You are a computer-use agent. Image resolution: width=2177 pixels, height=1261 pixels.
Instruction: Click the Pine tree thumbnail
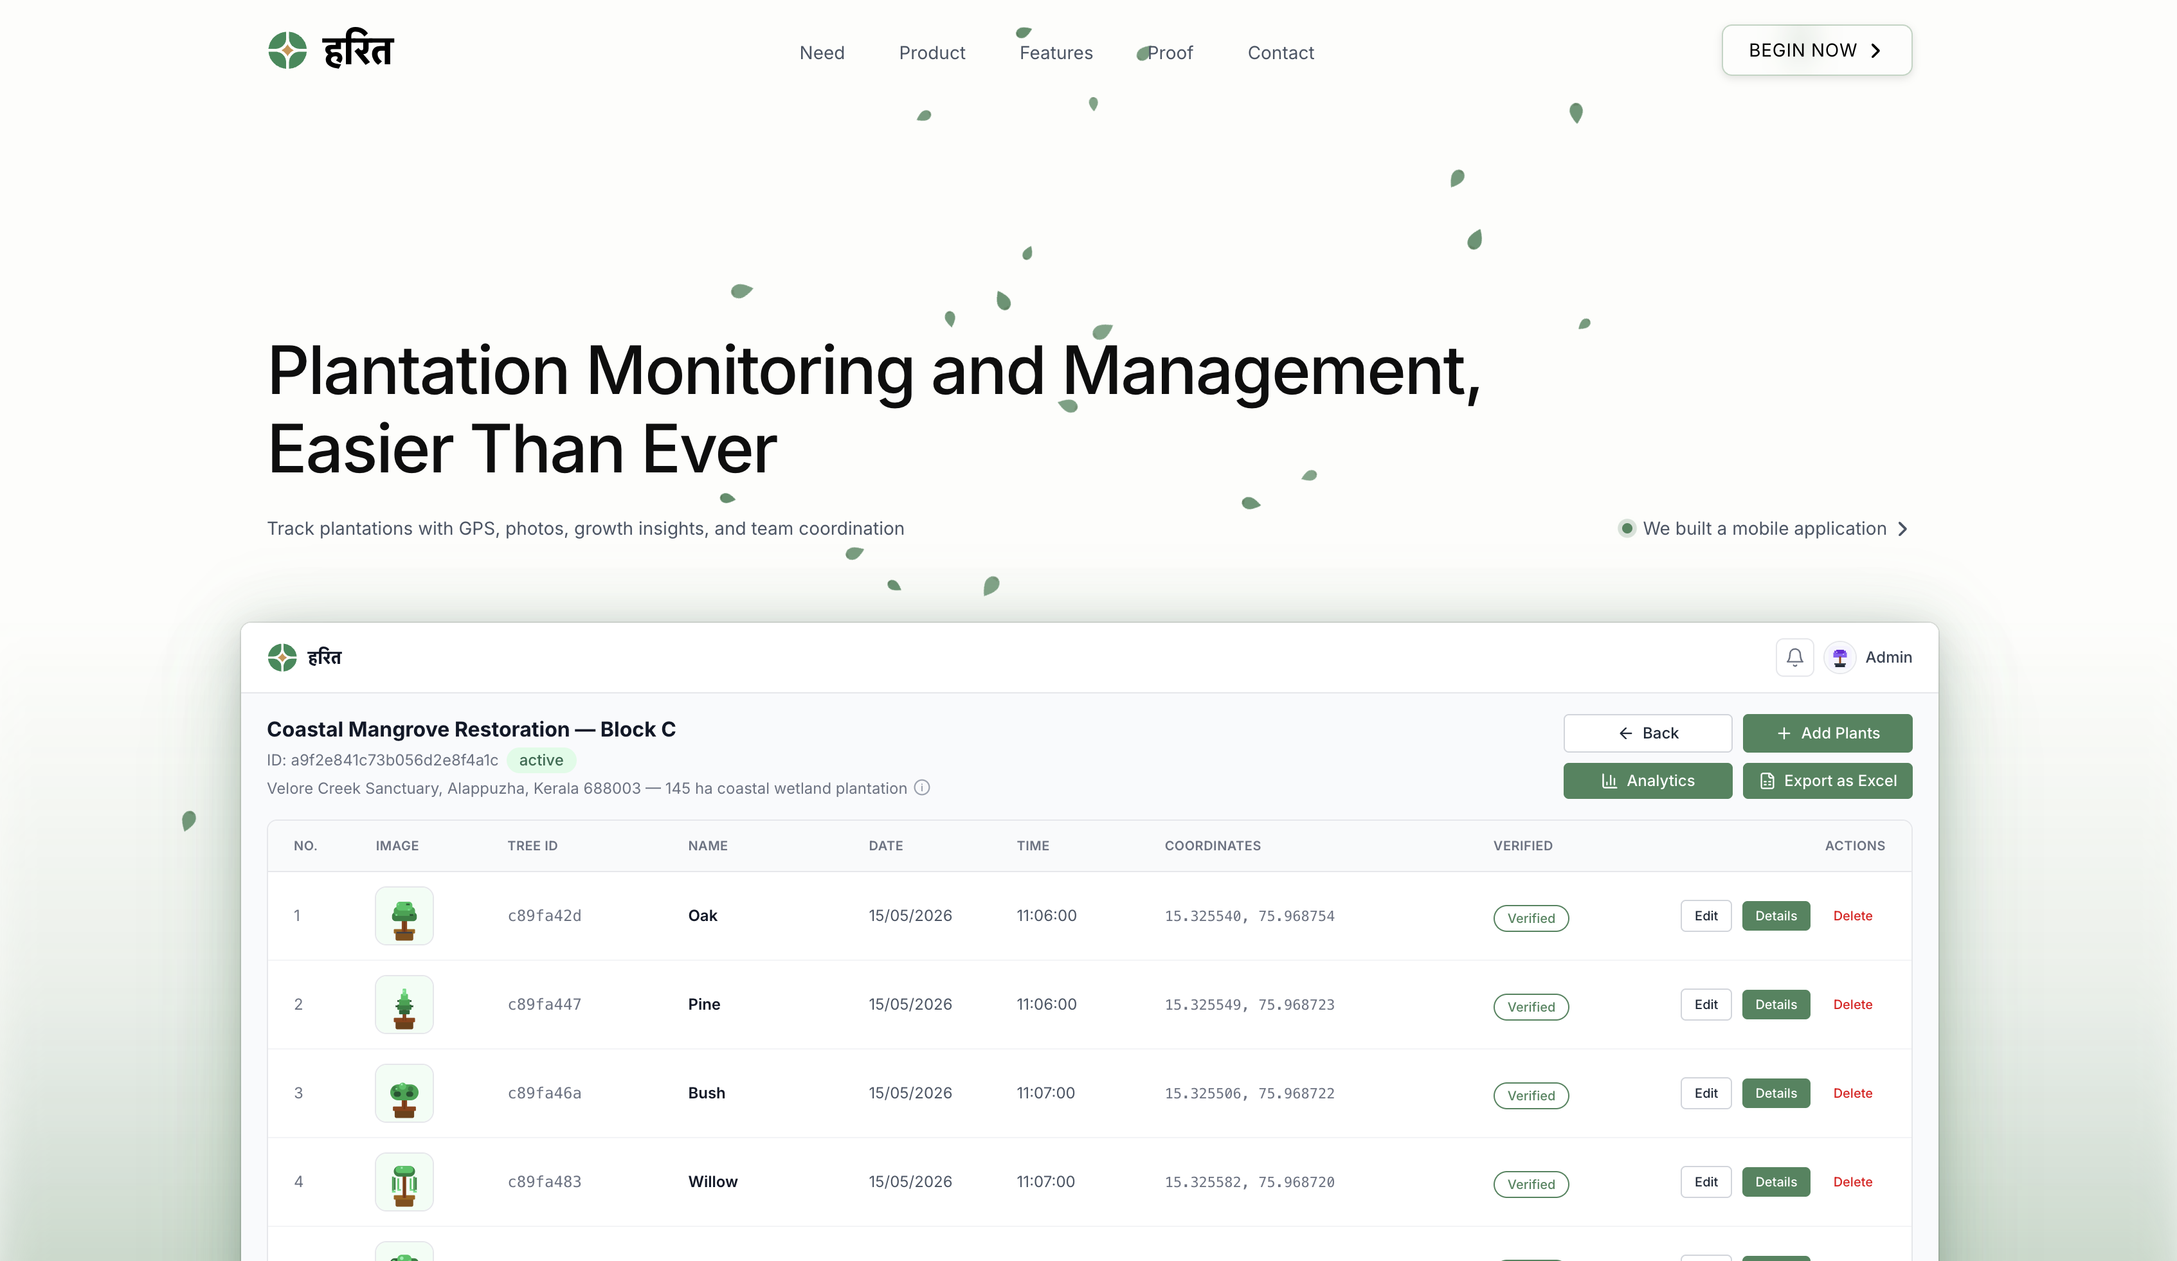404,1005
